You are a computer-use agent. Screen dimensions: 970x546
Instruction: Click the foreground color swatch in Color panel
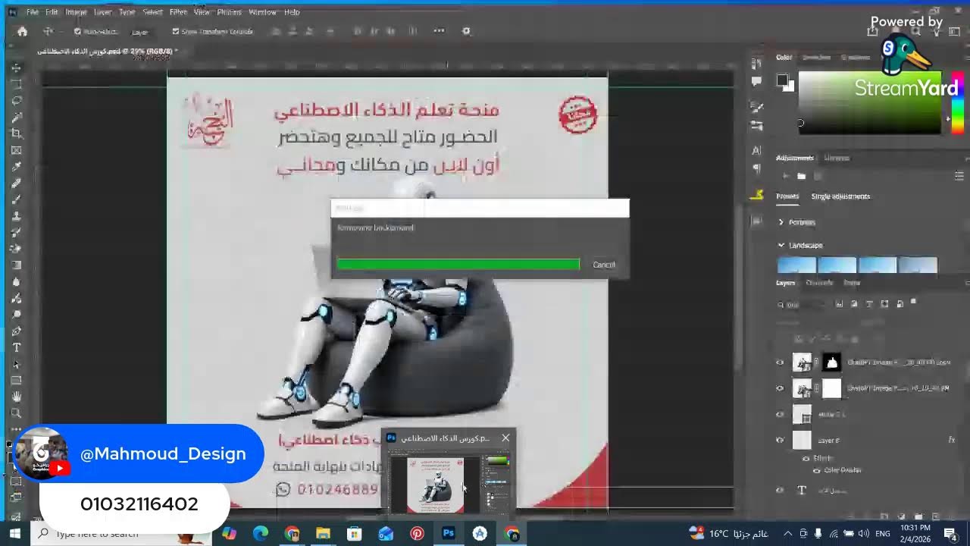tap(783, 80)
